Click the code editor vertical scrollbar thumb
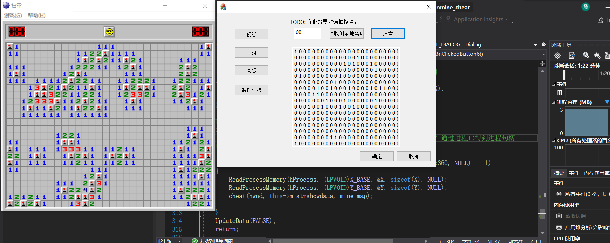Viewport: 610px width, 243px height. (542, 214)
